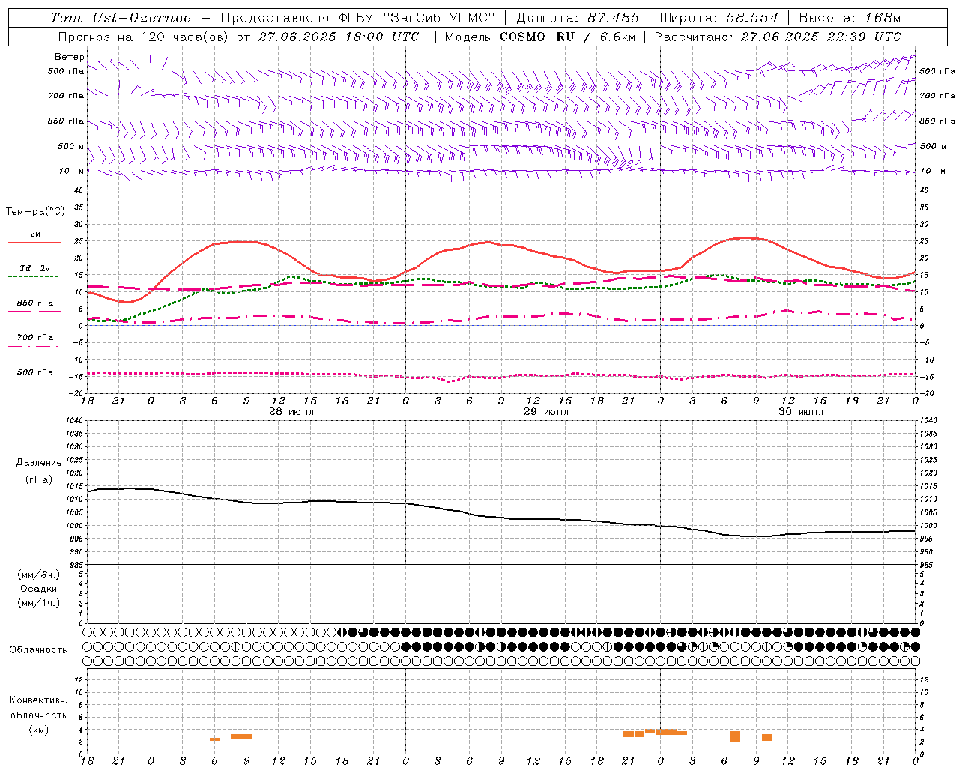Image resolution: width=959 pixels, height=767 pixels.
Task: Click the '29 июня' date label
Action: [x=545, y=412]
